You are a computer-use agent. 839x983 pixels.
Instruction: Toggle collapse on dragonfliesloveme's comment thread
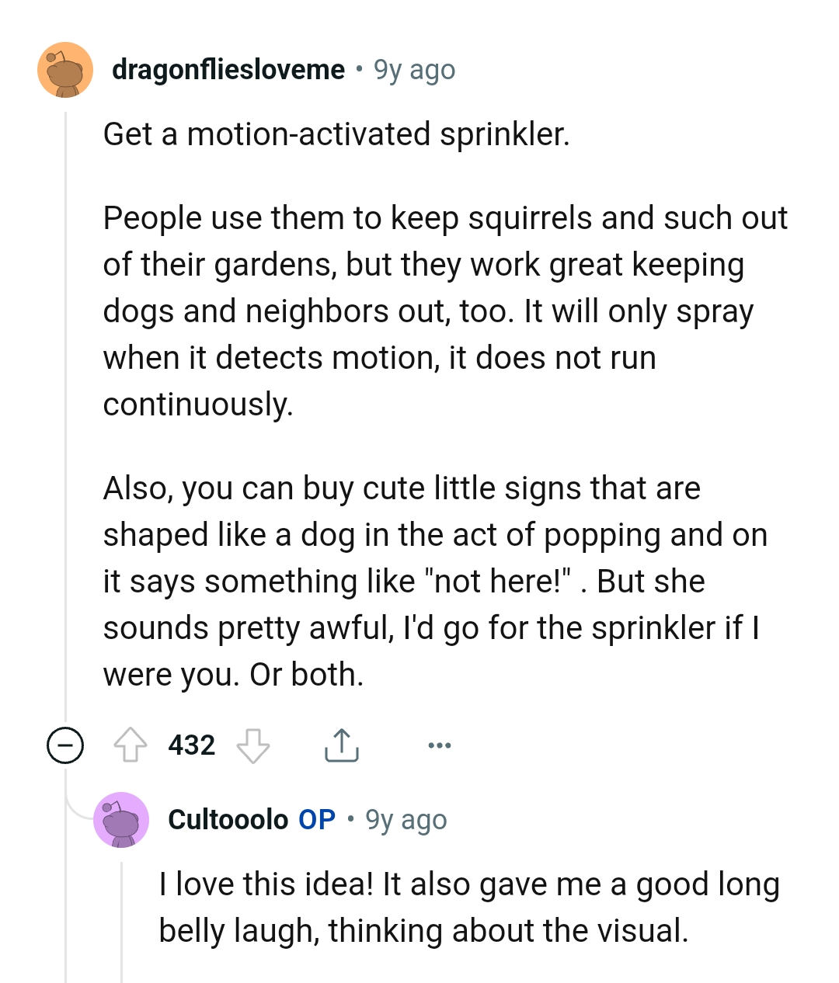click(66, 746)
